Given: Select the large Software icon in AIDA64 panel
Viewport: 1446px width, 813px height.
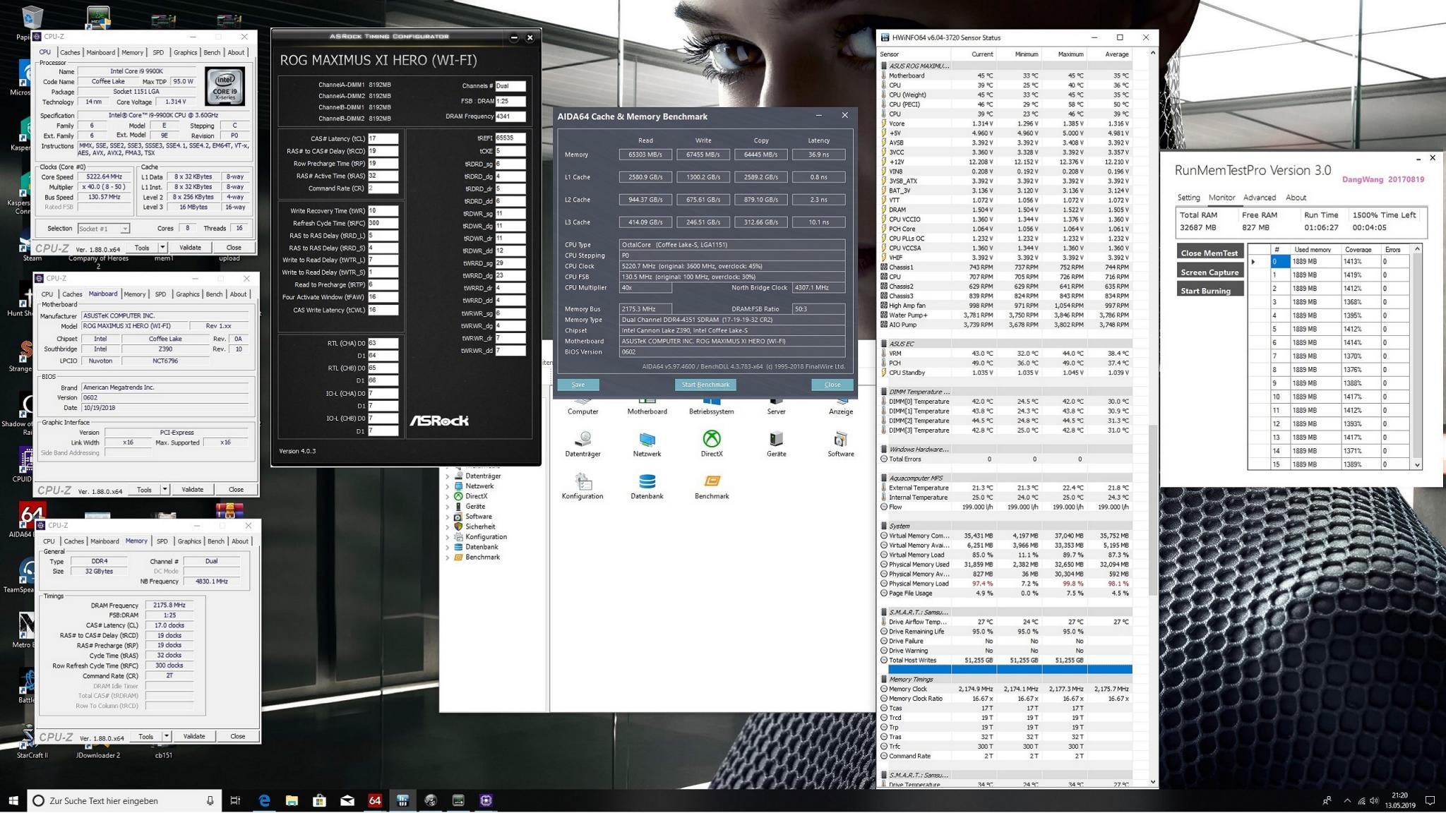Looking at the screenshot, I should click(x=840, y=439).
